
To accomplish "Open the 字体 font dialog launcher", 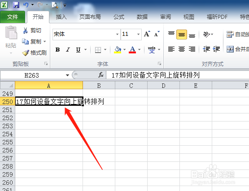I will point(159,64).
